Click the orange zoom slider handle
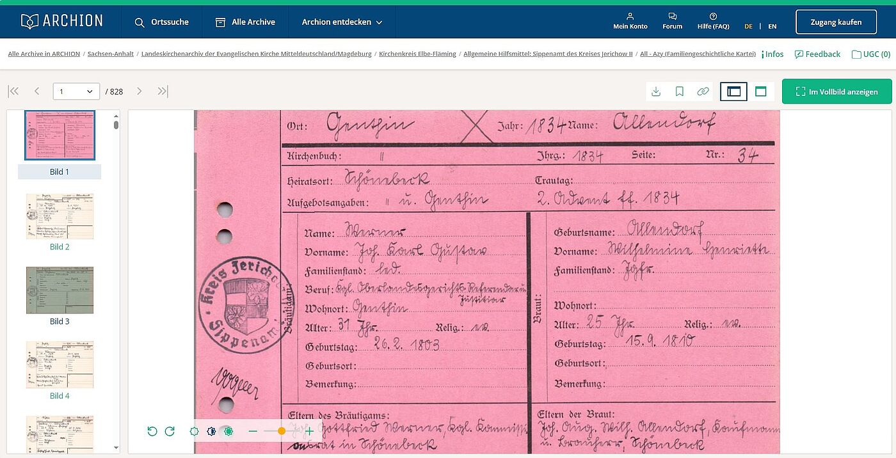The height and width of the screenshot is (458, 896). (282, 431)
